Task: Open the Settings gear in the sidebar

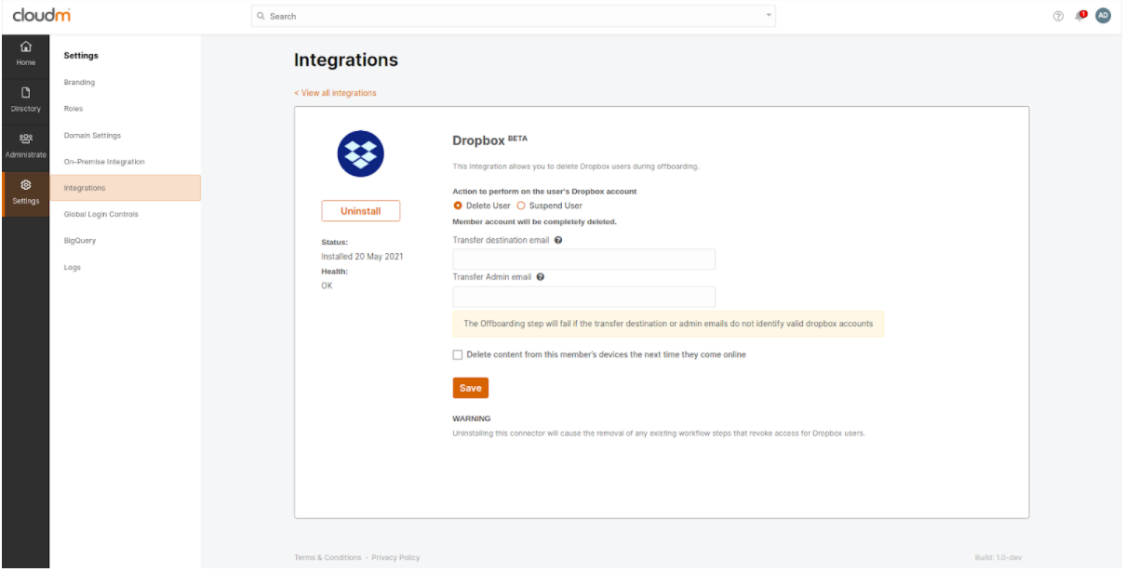Action: 26,185
